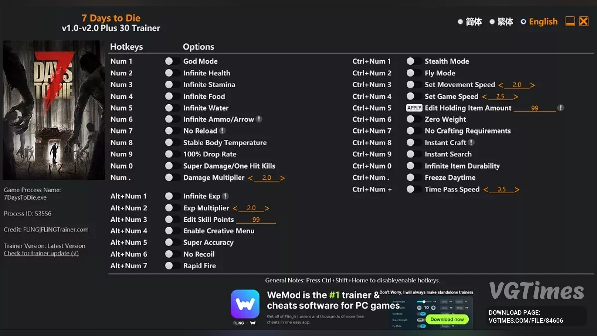Toggle Stable Body Temperature

(173, 143)
